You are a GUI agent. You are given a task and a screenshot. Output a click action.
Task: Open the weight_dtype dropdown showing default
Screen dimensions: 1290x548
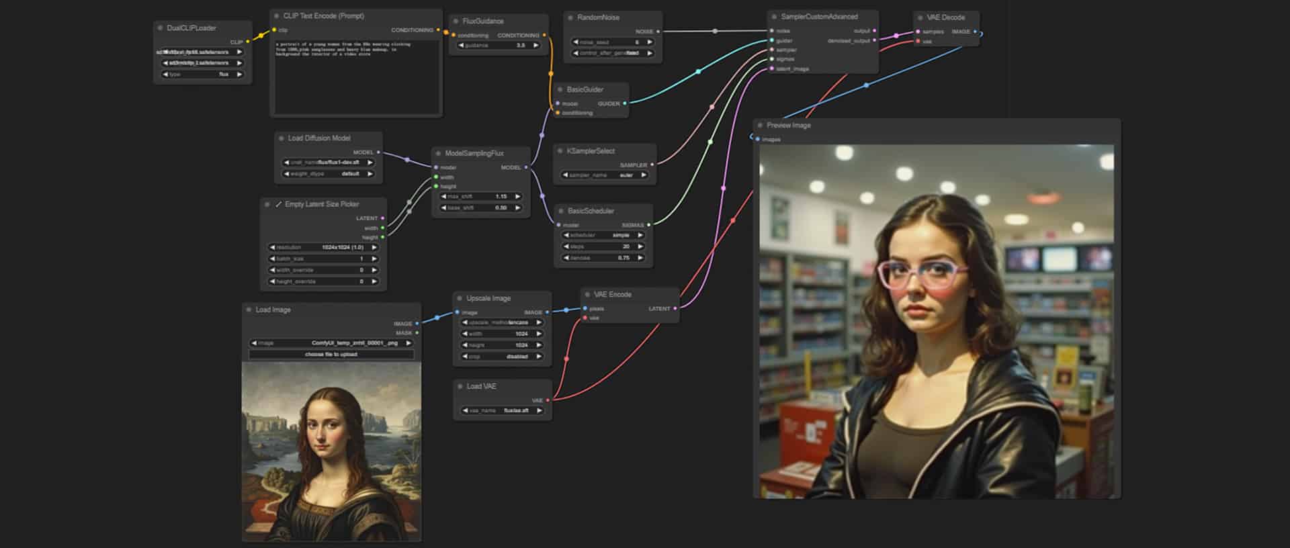coord(328,174)
